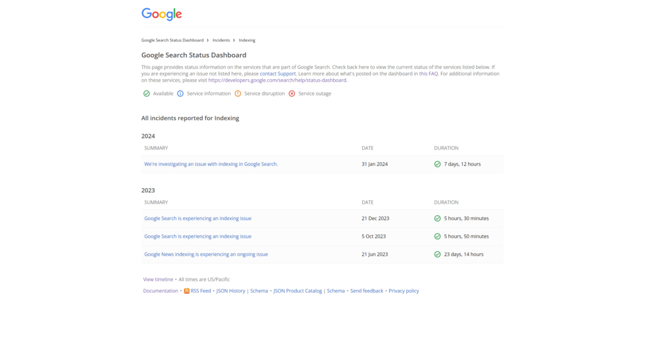This screenshot has width=645, height=364.
Task: Click All incidents reported for Indexing heading
Action: tap(190, 118)
